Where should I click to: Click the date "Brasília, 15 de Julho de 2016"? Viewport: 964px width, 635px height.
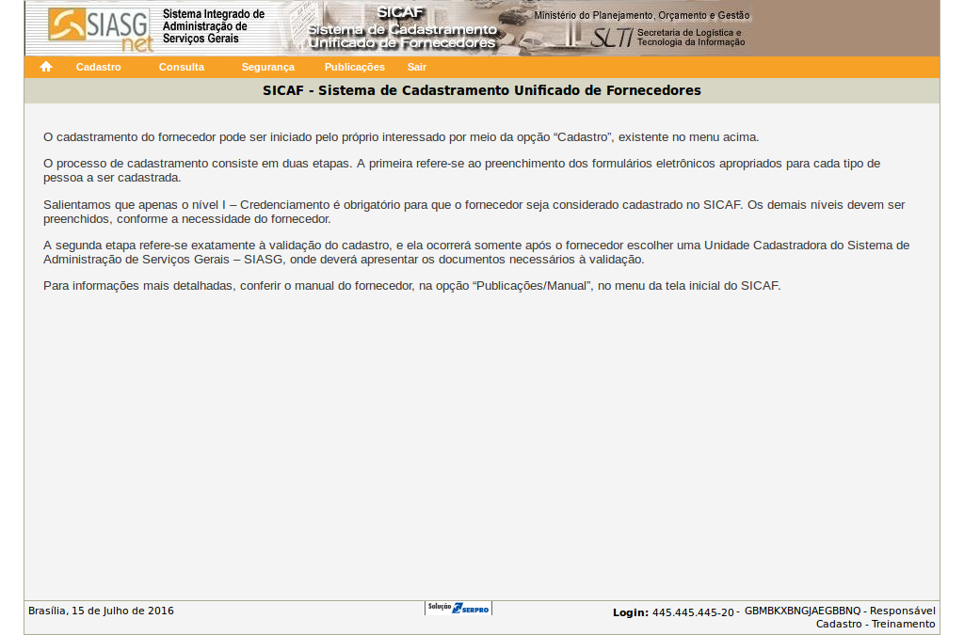(101, 611)
